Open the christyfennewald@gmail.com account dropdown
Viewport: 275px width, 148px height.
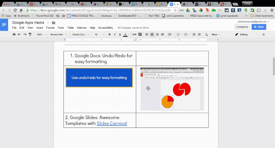tap(253, 22)
